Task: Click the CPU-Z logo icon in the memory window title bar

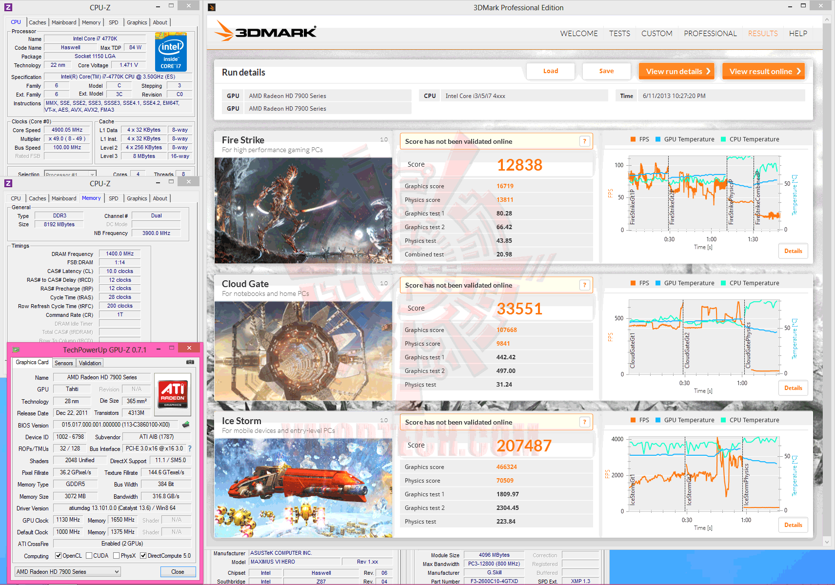Action: [x=8, y=183]
